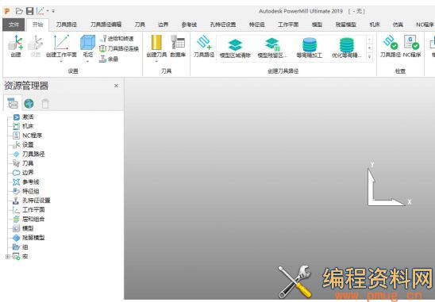The height and width of the screenshot is (302, 435).
Task: Select Machine Tool (机床) in the explorer tree
Action: [x=28, y=126]
